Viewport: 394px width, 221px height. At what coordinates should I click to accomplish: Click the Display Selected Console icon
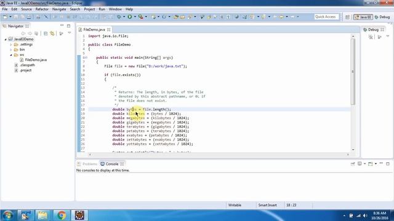click(x=360, y=164)
